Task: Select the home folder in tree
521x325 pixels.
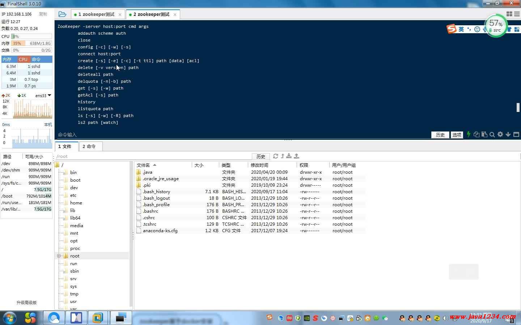Action: 76,203
